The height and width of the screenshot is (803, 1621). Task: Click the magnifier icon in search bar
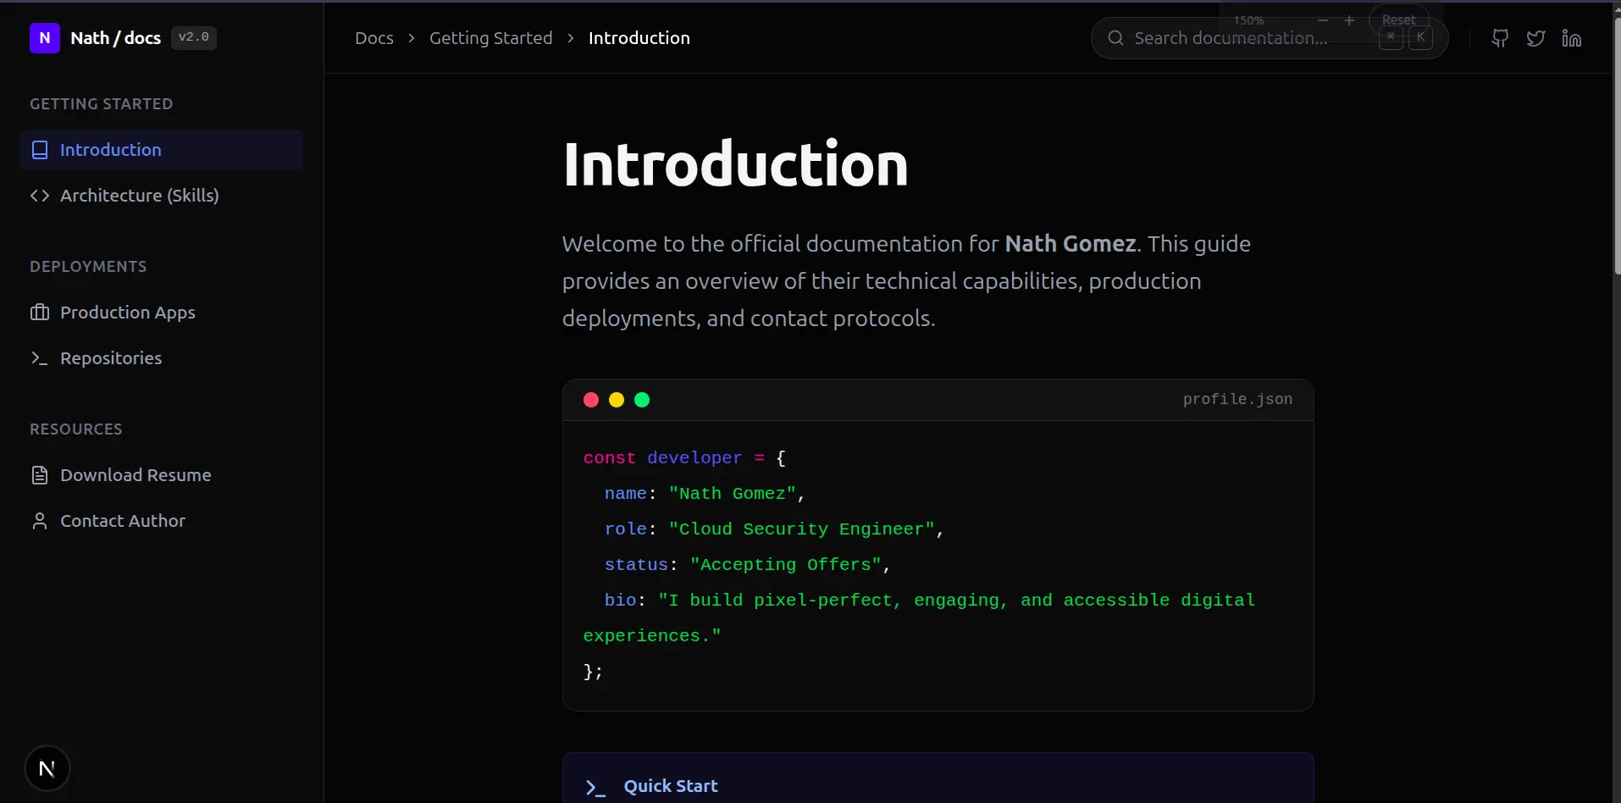(x=1115, y=38)
